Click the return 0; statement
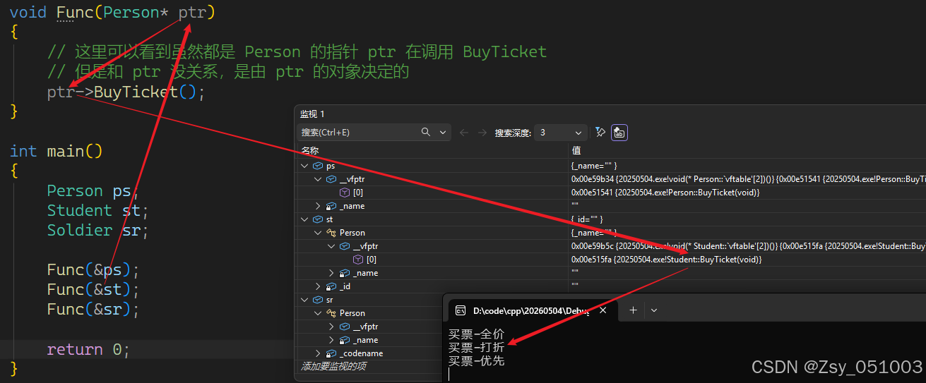This screenshot has width=926, height=383. (88, 350)
